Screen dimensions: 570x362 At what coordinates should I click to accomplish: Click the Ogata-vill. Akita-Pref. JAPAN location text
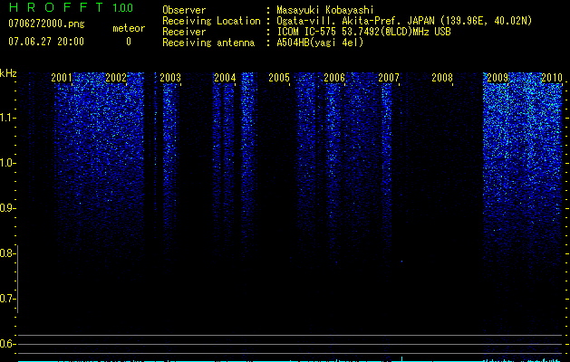click(x=404, y=21)
